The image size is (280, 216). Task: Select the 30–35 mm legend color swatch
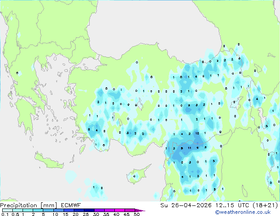point(99,210)
